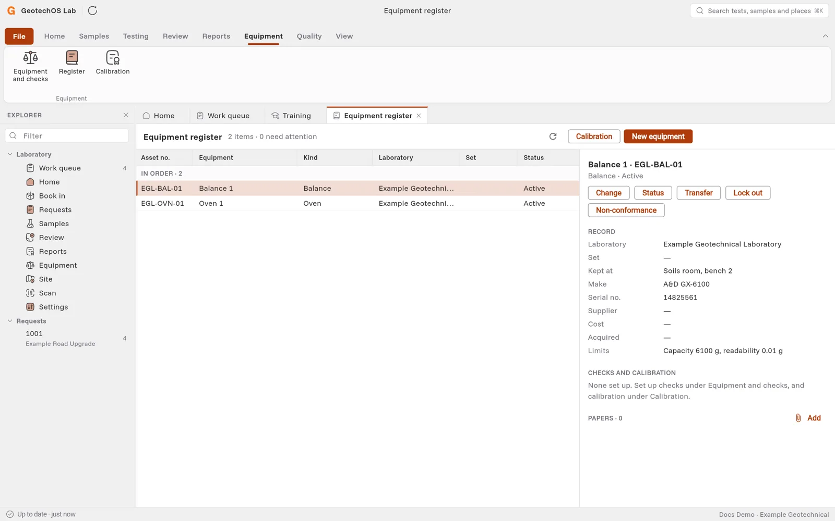Screen dimensions: 835x521
Task: Collapse the Requests tree section
Action: click(x=10, y=321)
